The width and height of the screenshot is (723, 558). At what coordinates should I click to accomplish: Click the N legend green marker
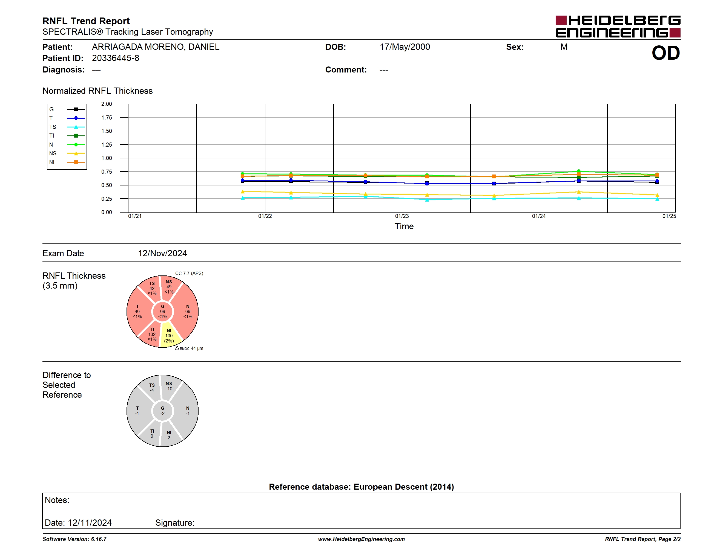76,144
